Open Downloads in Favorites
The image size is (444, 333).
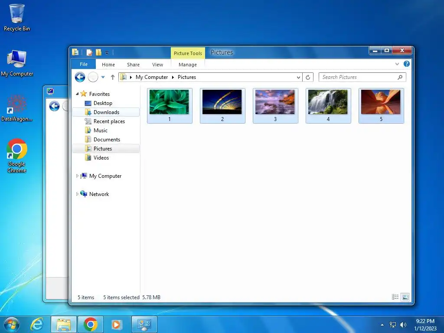[106, 112]
